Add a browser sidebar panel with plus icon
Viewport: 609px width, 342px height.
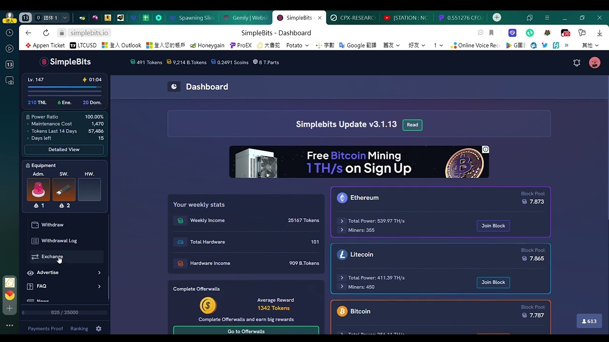[x=10, y=308]
